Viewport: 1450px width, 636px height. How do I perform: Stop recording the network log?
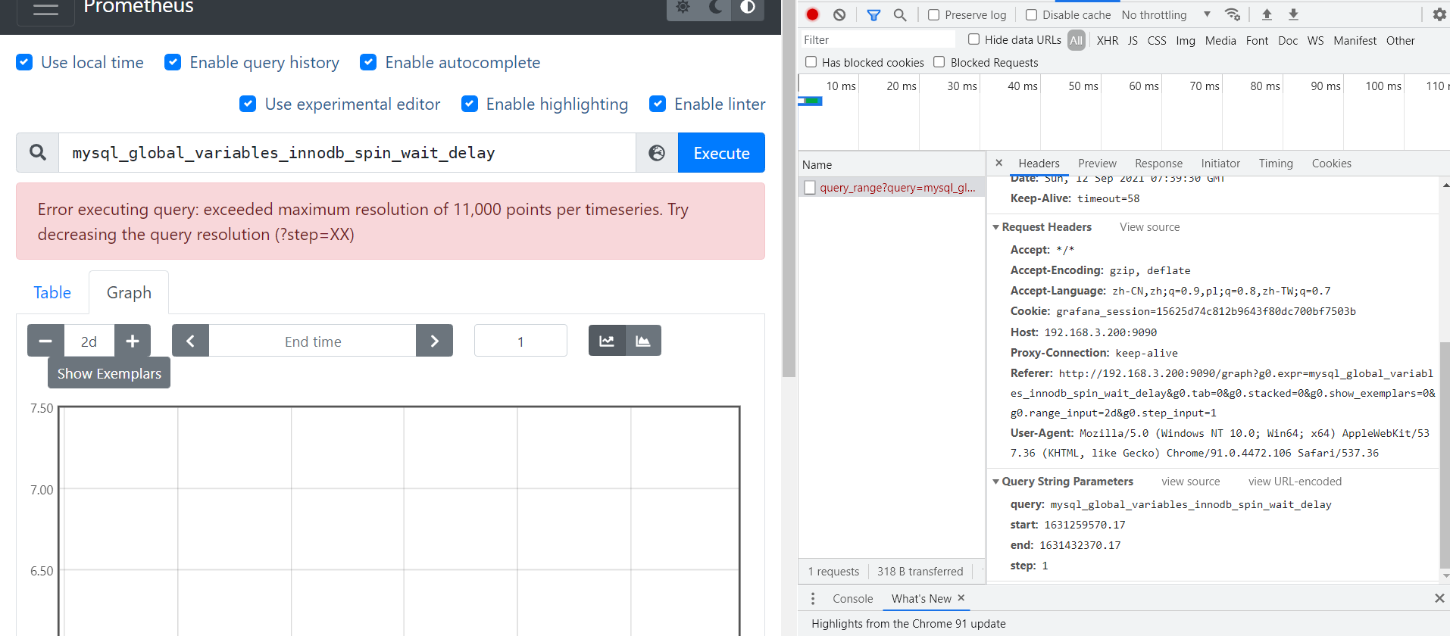pyautogui.click(x=812, y=14)
